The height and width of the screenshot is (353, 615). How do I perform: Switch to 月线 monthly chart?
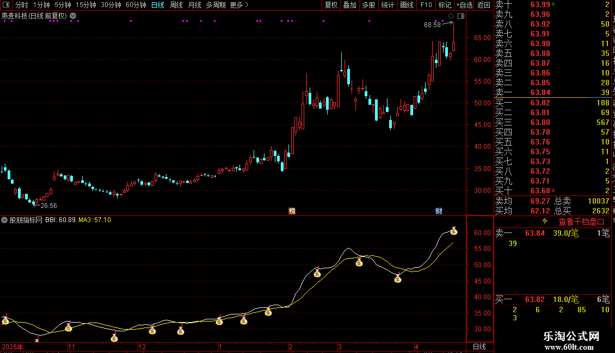click(194, 5)
